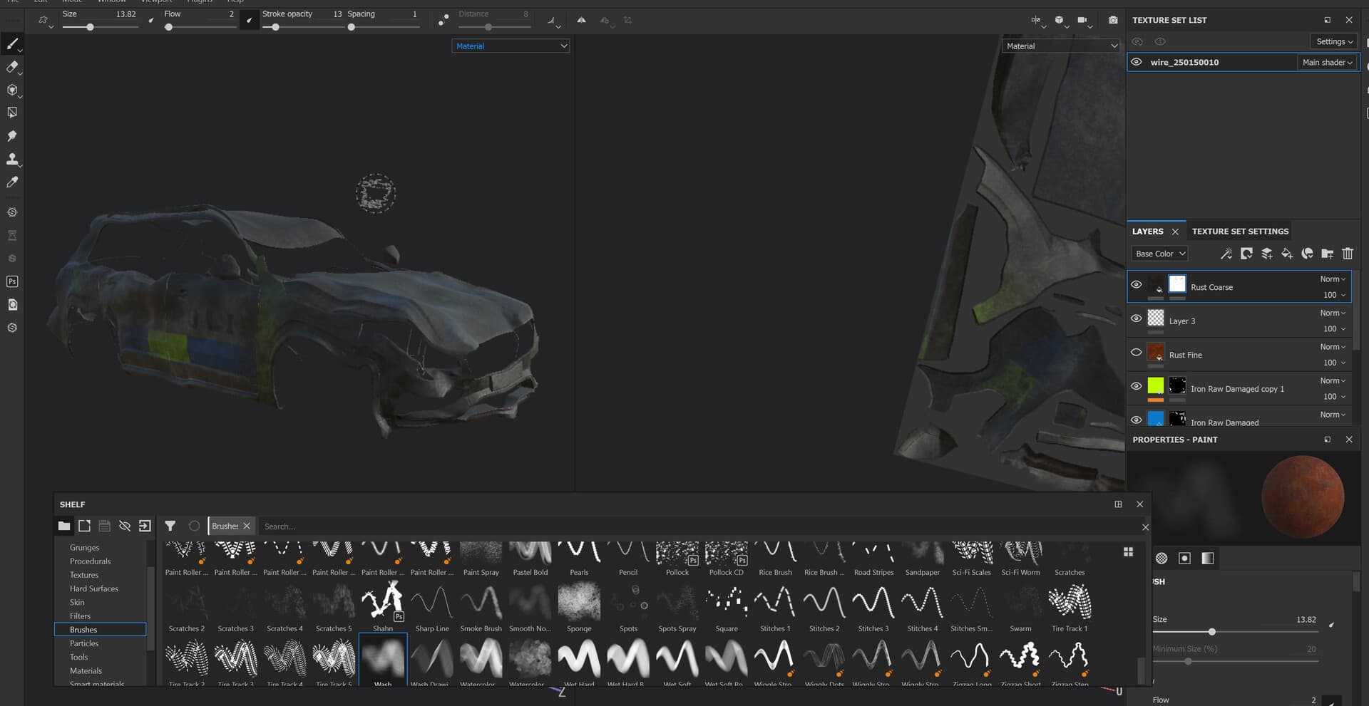Image resolution: width=1369 pixels, height=706 pixels.
Task: Hide Layer 3 with its eye icon
Action: [x=1137, y=318]
